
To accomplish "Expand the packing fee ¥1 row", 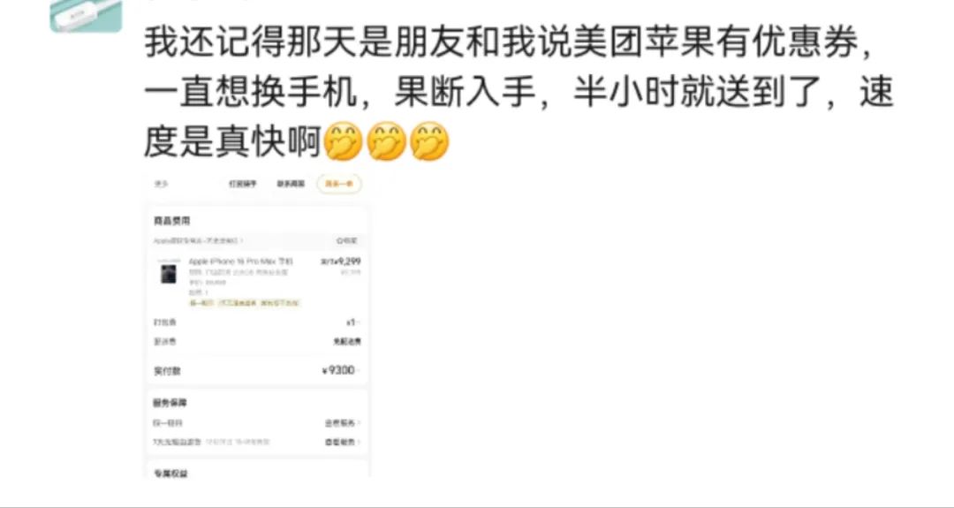I will (257, 322).
